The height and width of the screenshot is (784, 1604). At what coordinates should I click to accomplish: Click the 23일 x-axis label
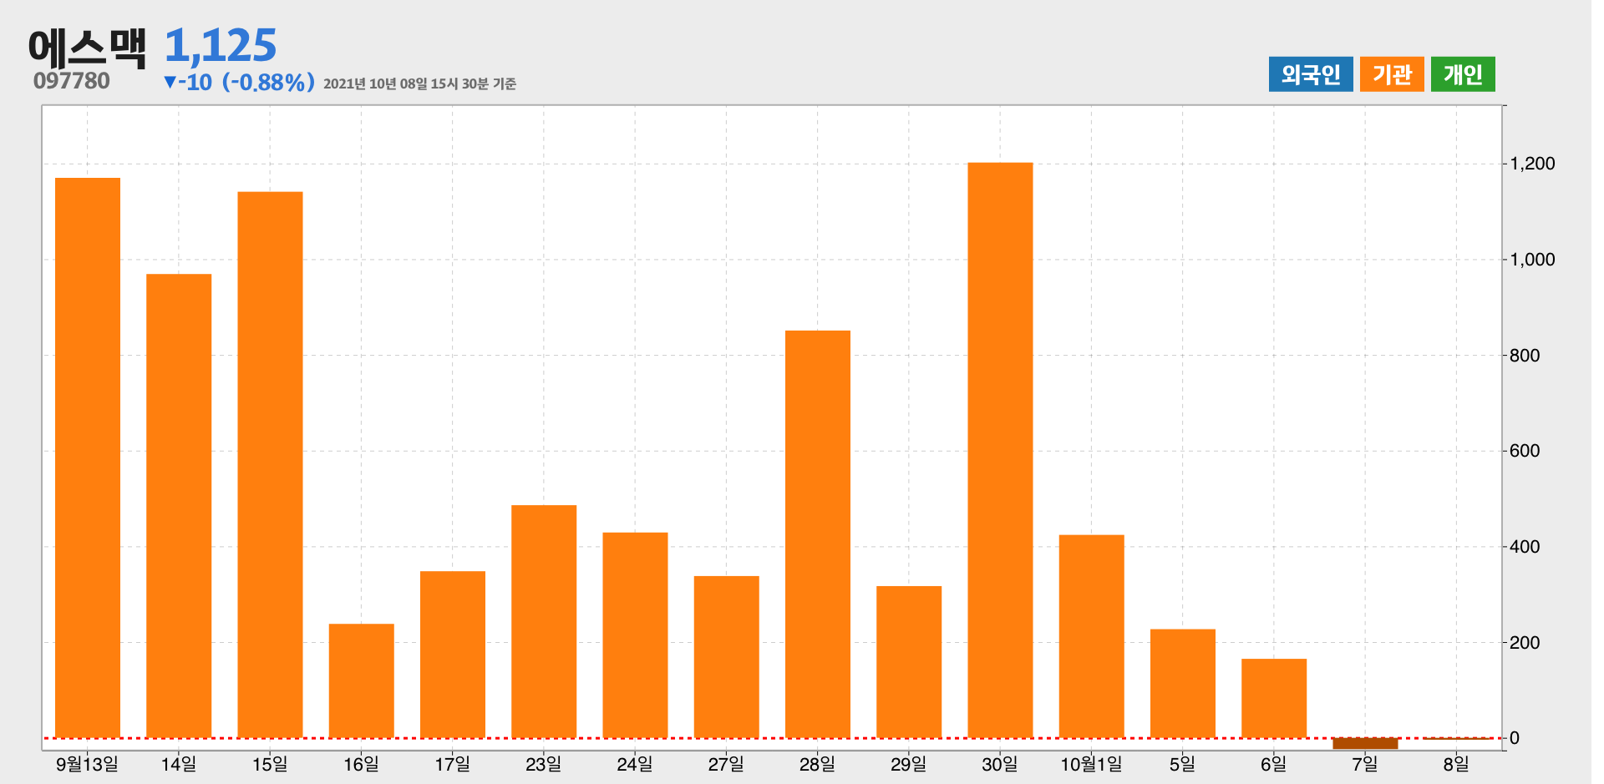[544, 764]
